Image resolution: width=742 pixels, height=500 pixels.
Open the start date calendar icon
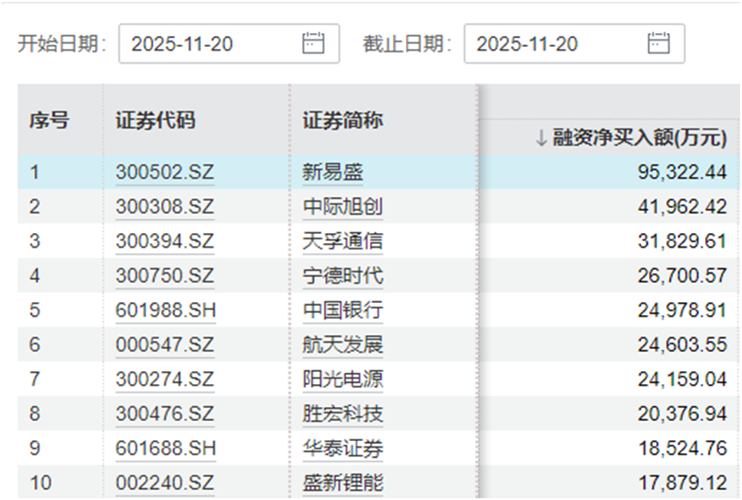click(x=313, y=43)
